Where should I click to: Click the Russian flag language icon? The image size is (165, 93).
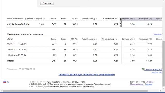tap(5, 82)
